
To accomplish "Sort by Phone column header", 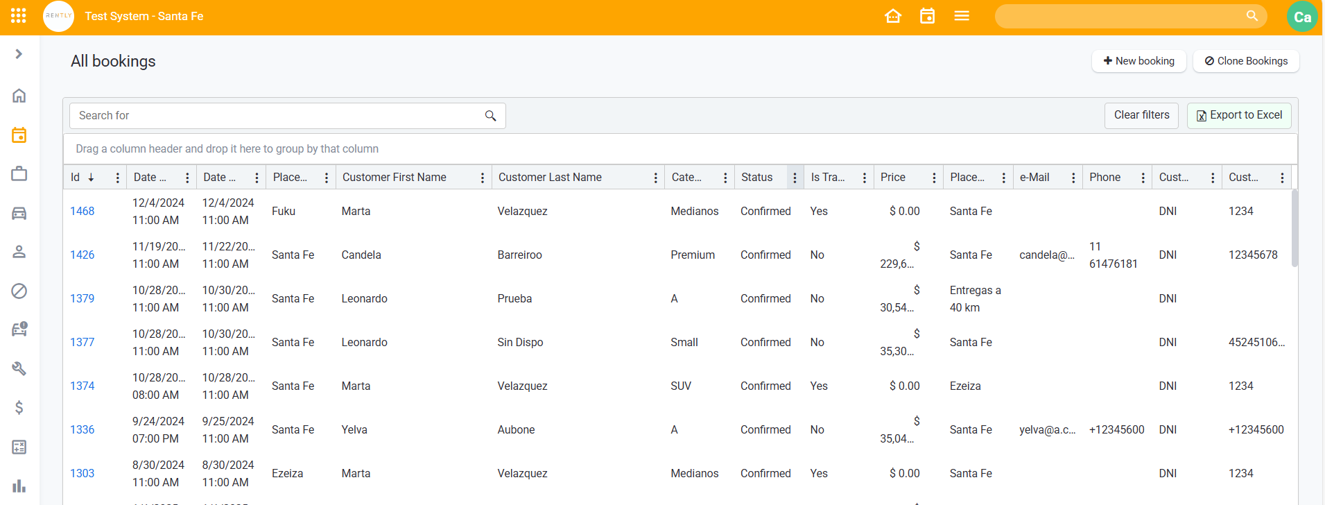I will (1105, 178).
